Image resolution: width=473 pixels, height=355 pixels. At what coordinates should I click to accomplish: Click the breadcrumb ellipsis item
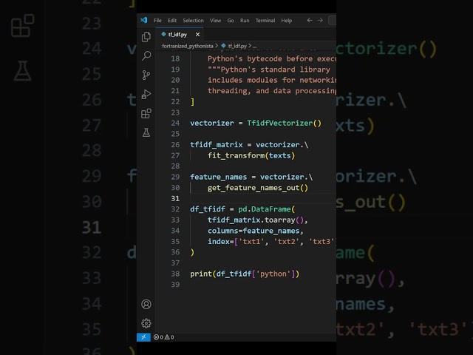255,46
